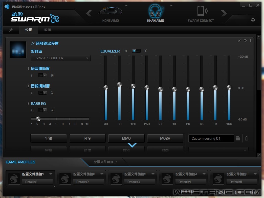The height and width of the screenshot is (198, 264).
Task: Switch to the 设置 tab
Action: [x=29, y=30]
